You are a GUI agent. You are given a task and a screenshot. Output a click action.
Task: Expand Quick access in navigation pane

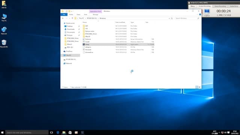tap(62, 23)
